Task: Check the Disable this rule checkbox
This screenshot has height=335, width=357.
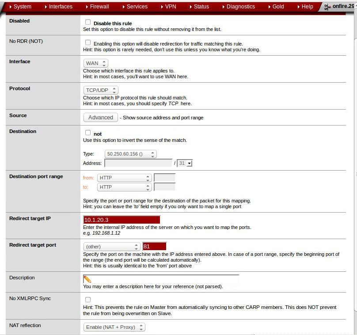Action: [x=88, y=22]
